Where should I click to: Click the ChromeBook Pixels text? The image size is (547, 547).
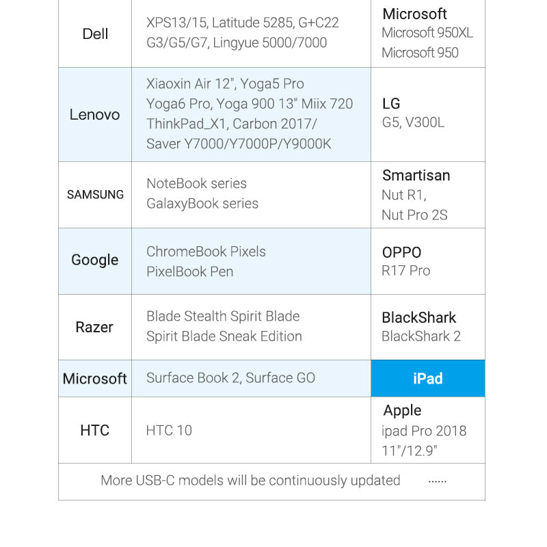tap(206, 252)
